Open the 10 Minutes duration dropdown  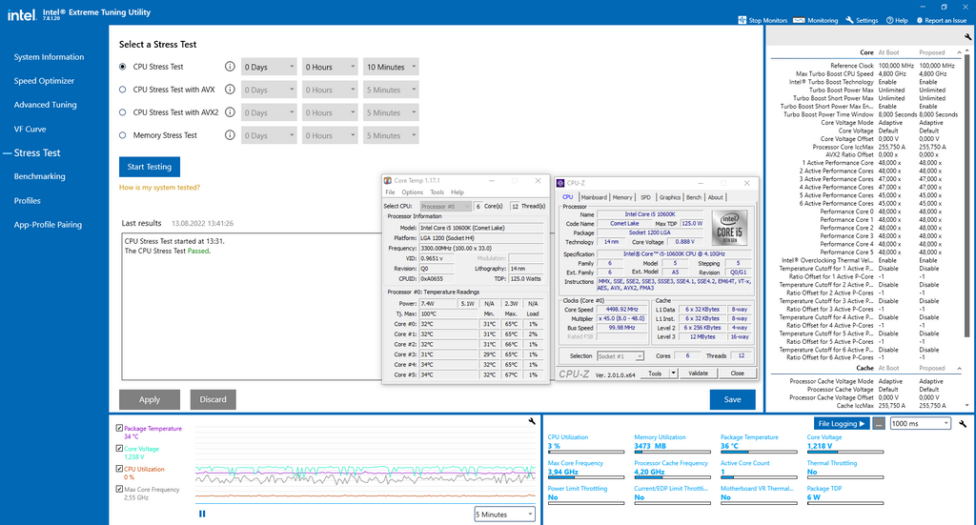[x=391, y=68]
